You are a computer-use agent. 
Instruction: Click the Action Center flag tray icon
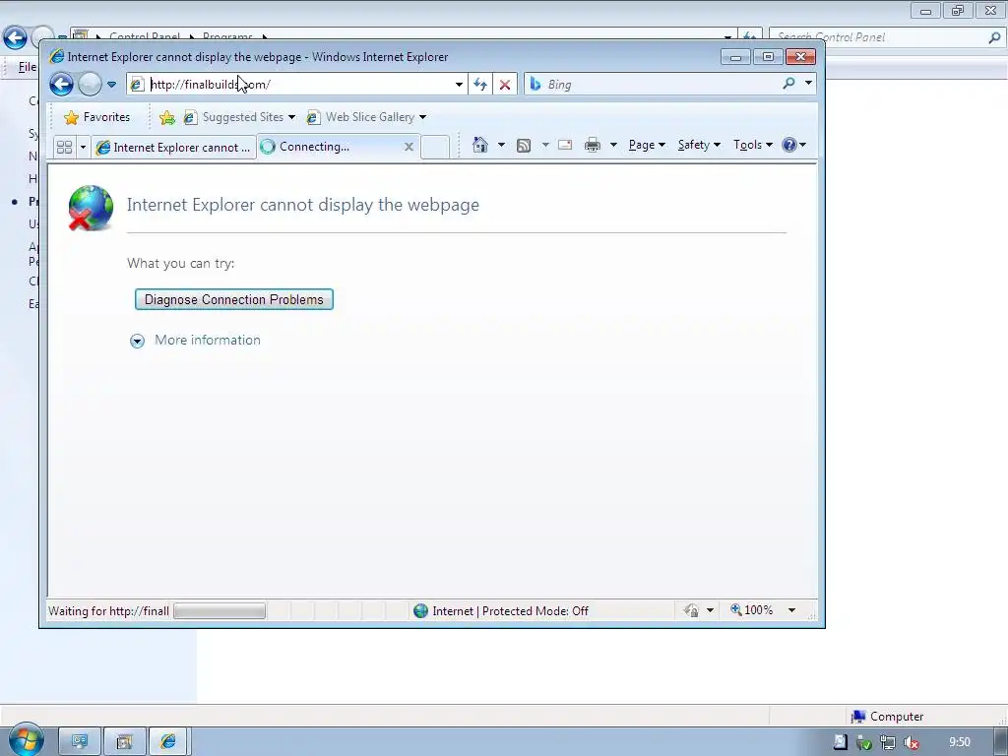[x=841, y=742]
